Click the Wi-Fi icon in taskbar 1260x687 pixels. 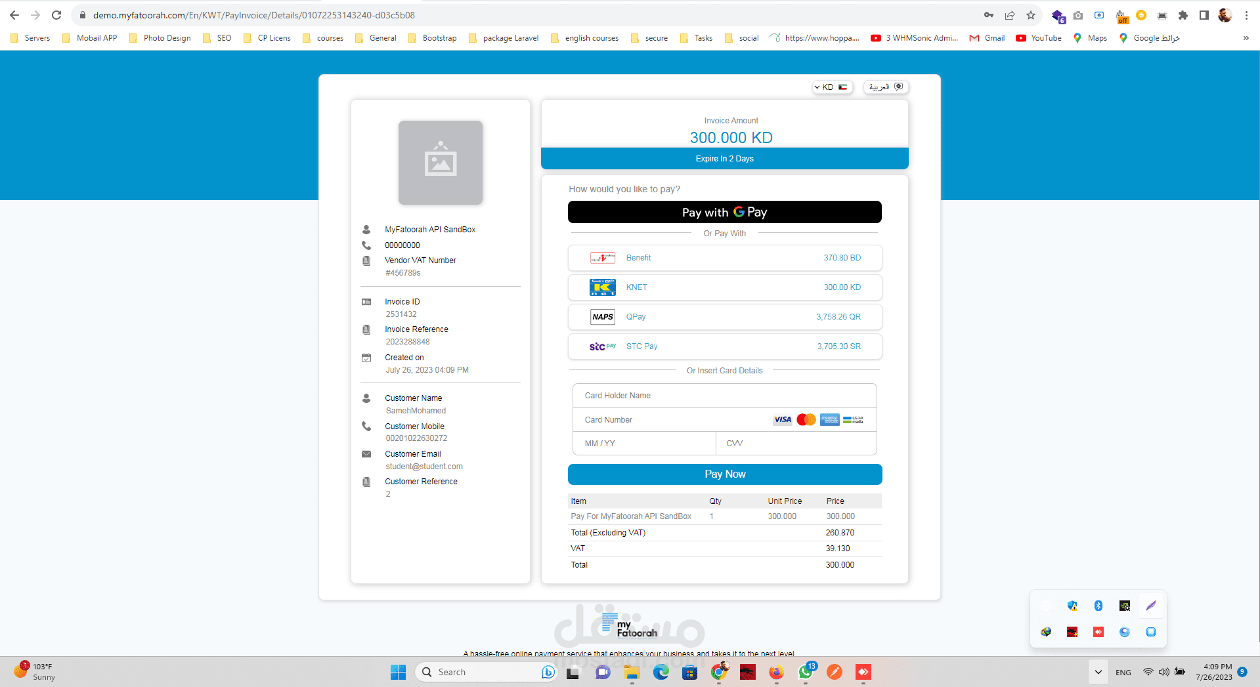point(1148,672)
